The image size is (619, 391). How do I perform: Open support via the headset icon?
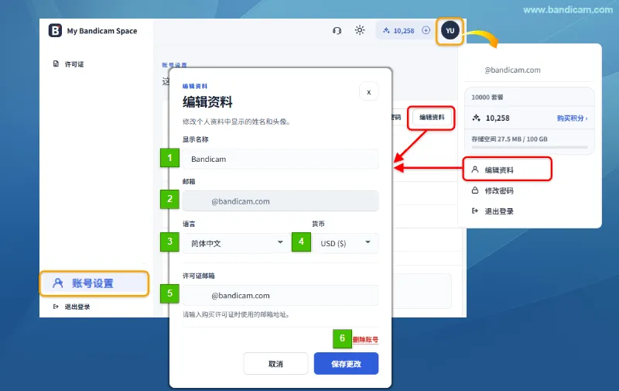(337, 30)
